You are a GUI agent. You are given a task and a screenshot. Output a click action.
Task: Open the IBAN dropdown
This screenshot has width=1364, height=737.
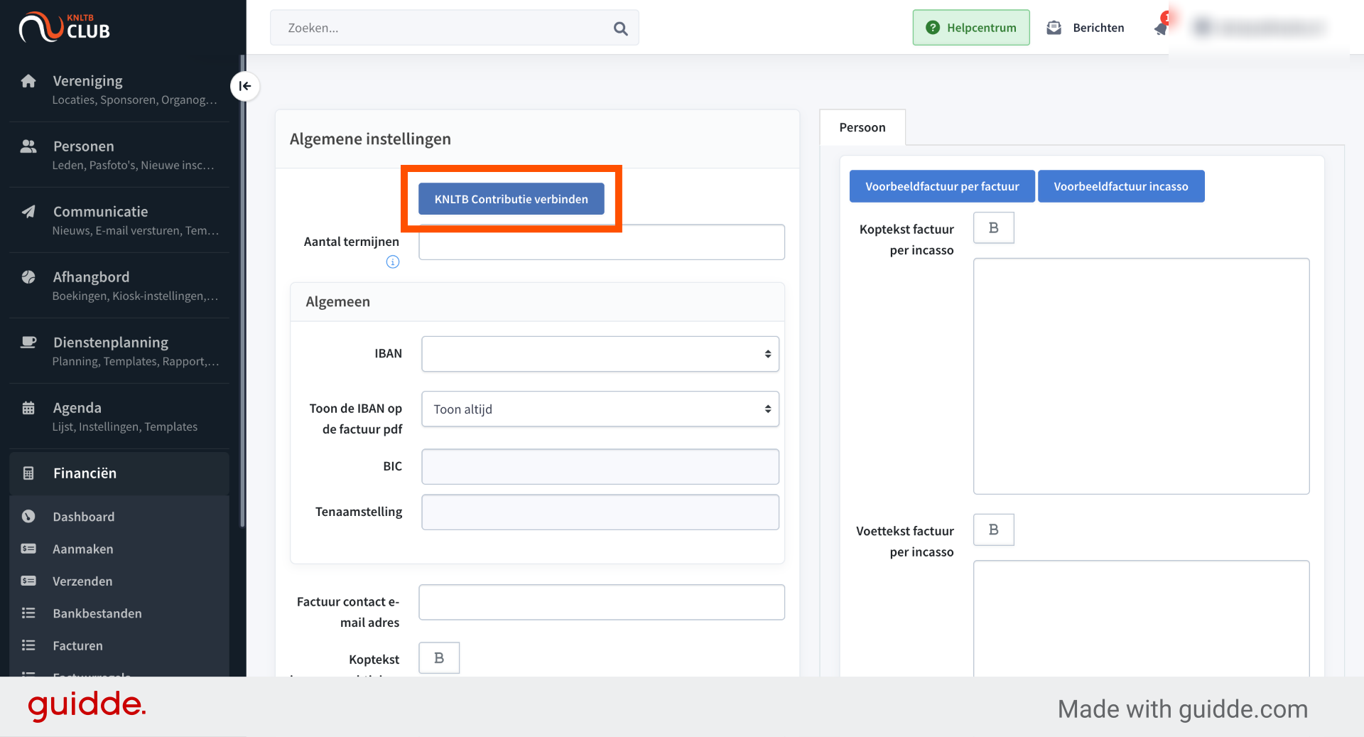coord(600,354)
